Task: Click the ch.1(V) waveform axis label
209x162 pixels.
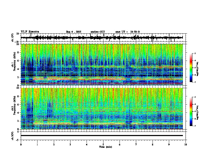Action: (x=13, y=38)
